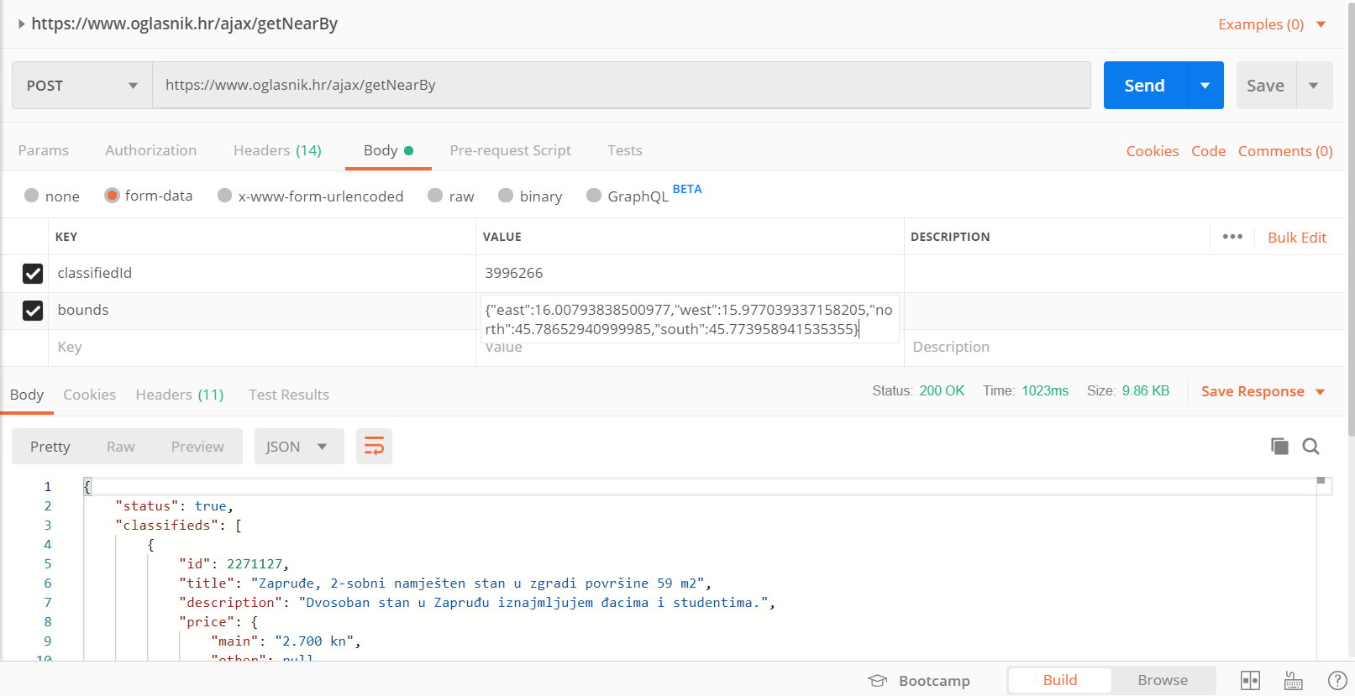
Task: Open search in the response body
Action: click(x=1310, y=446)
